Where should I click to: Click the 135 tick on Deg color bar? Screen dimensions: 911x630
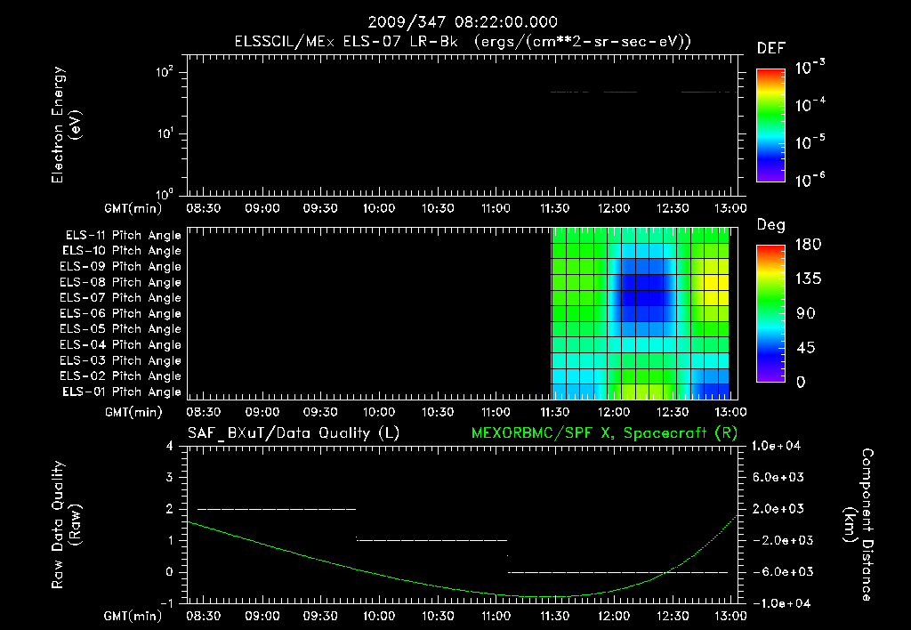[x=808, y=279]
